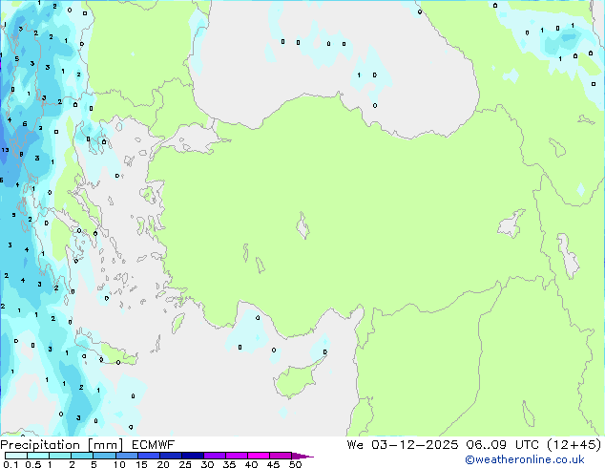Click the legend label '25'

click(185, 464)
